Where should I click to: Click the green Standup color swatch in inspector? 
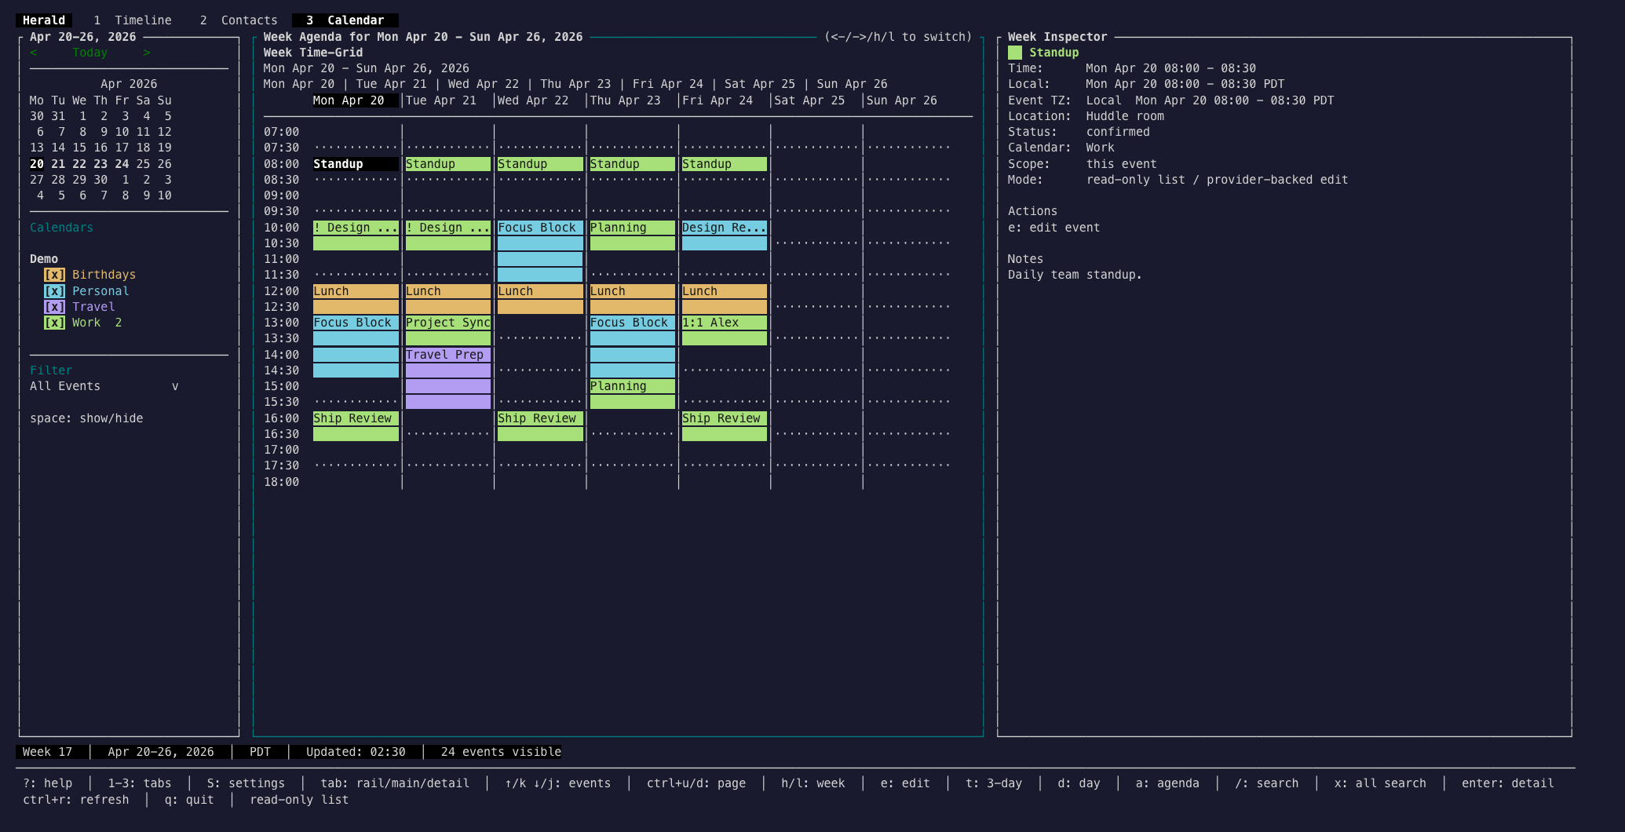pyautogui.click(x=1015, y=53)
